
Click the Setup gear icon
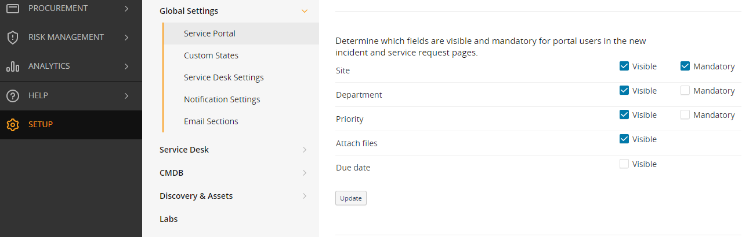12,125
